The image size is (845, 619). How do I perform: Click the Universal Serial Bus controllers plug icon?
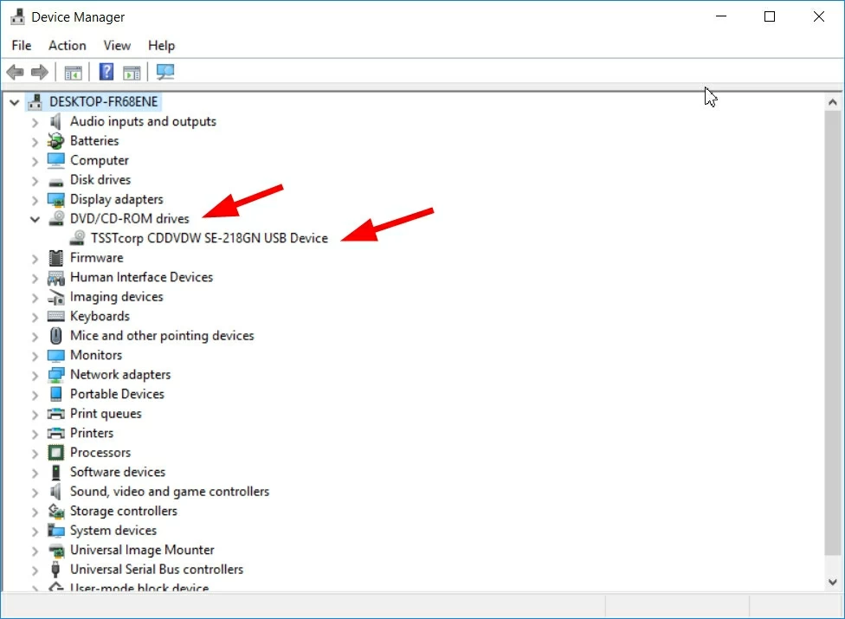pyautogui.click(x=55, y=570)
